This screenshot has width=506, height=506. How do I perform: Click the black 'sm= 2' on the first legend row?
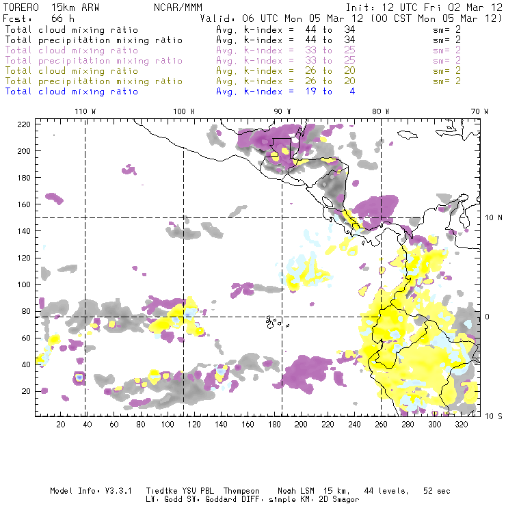click(447, 30)
